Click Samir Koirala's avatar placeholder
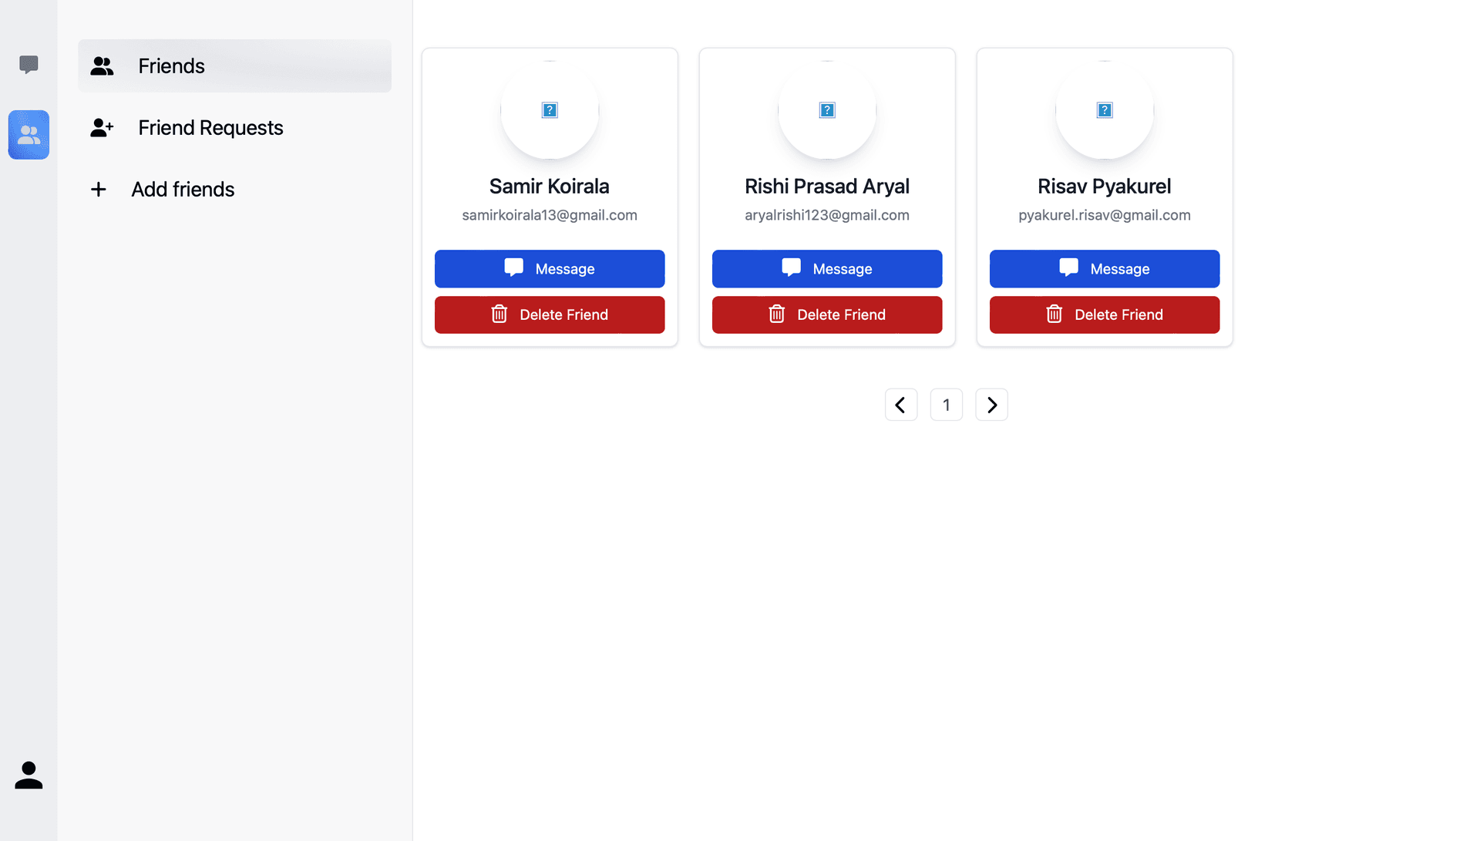Image resolution: width=1480 pixels, height=841 pixels. click(550, 110)
